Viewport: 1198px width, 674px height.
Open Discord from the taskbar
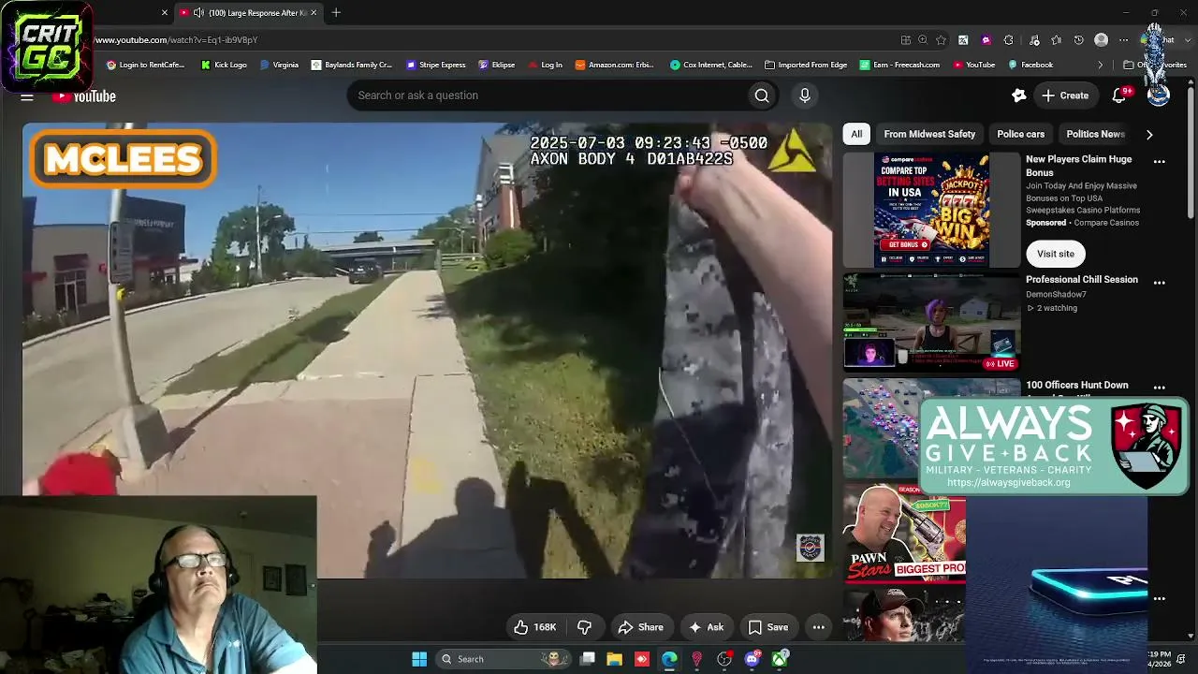click(752, 659)
